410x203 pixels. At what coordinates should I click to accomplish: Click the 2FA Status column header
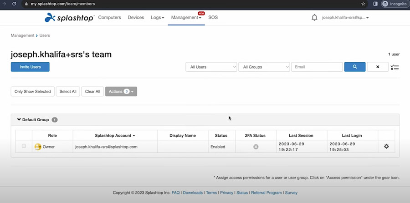click(x=256, y=135)
